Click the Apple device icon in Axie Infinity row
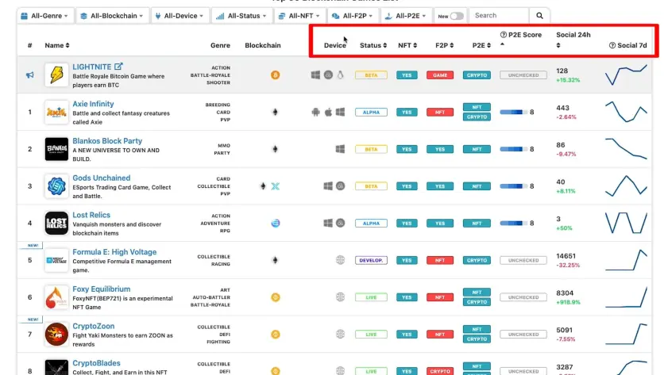The height and width of the screenshot is (375, 668). (x=328, y=113)
